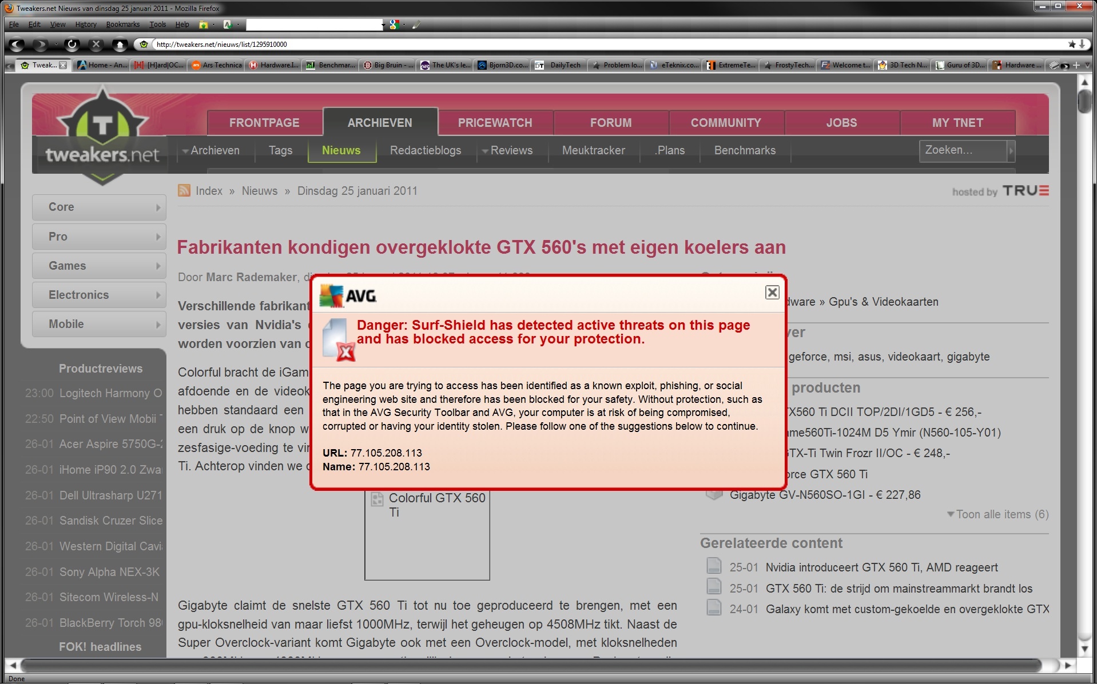The image size is (1097, 684).
Task: Open the Meuktracker subnav link
Action: pos(594,150)
